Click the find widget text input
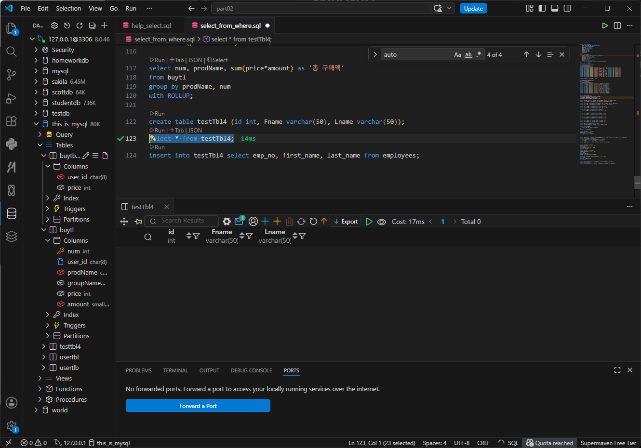The height and width of the screenshot is (448, 641). coord(416,54)
